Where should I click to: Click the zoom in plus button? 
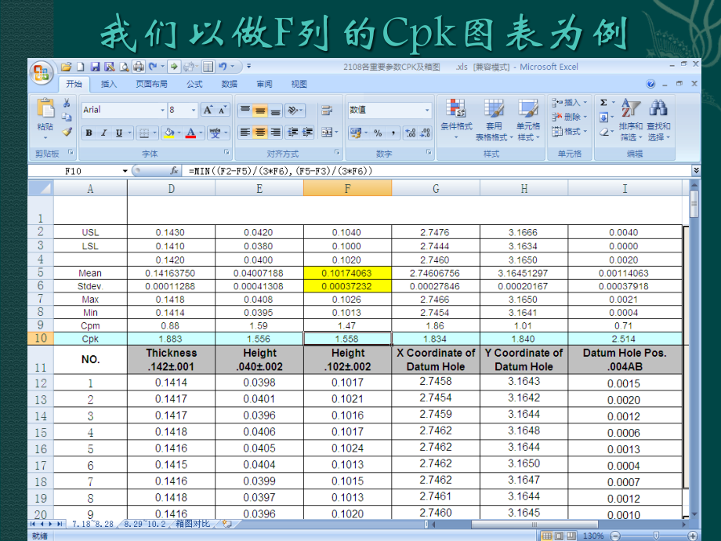tap(693, 536)
